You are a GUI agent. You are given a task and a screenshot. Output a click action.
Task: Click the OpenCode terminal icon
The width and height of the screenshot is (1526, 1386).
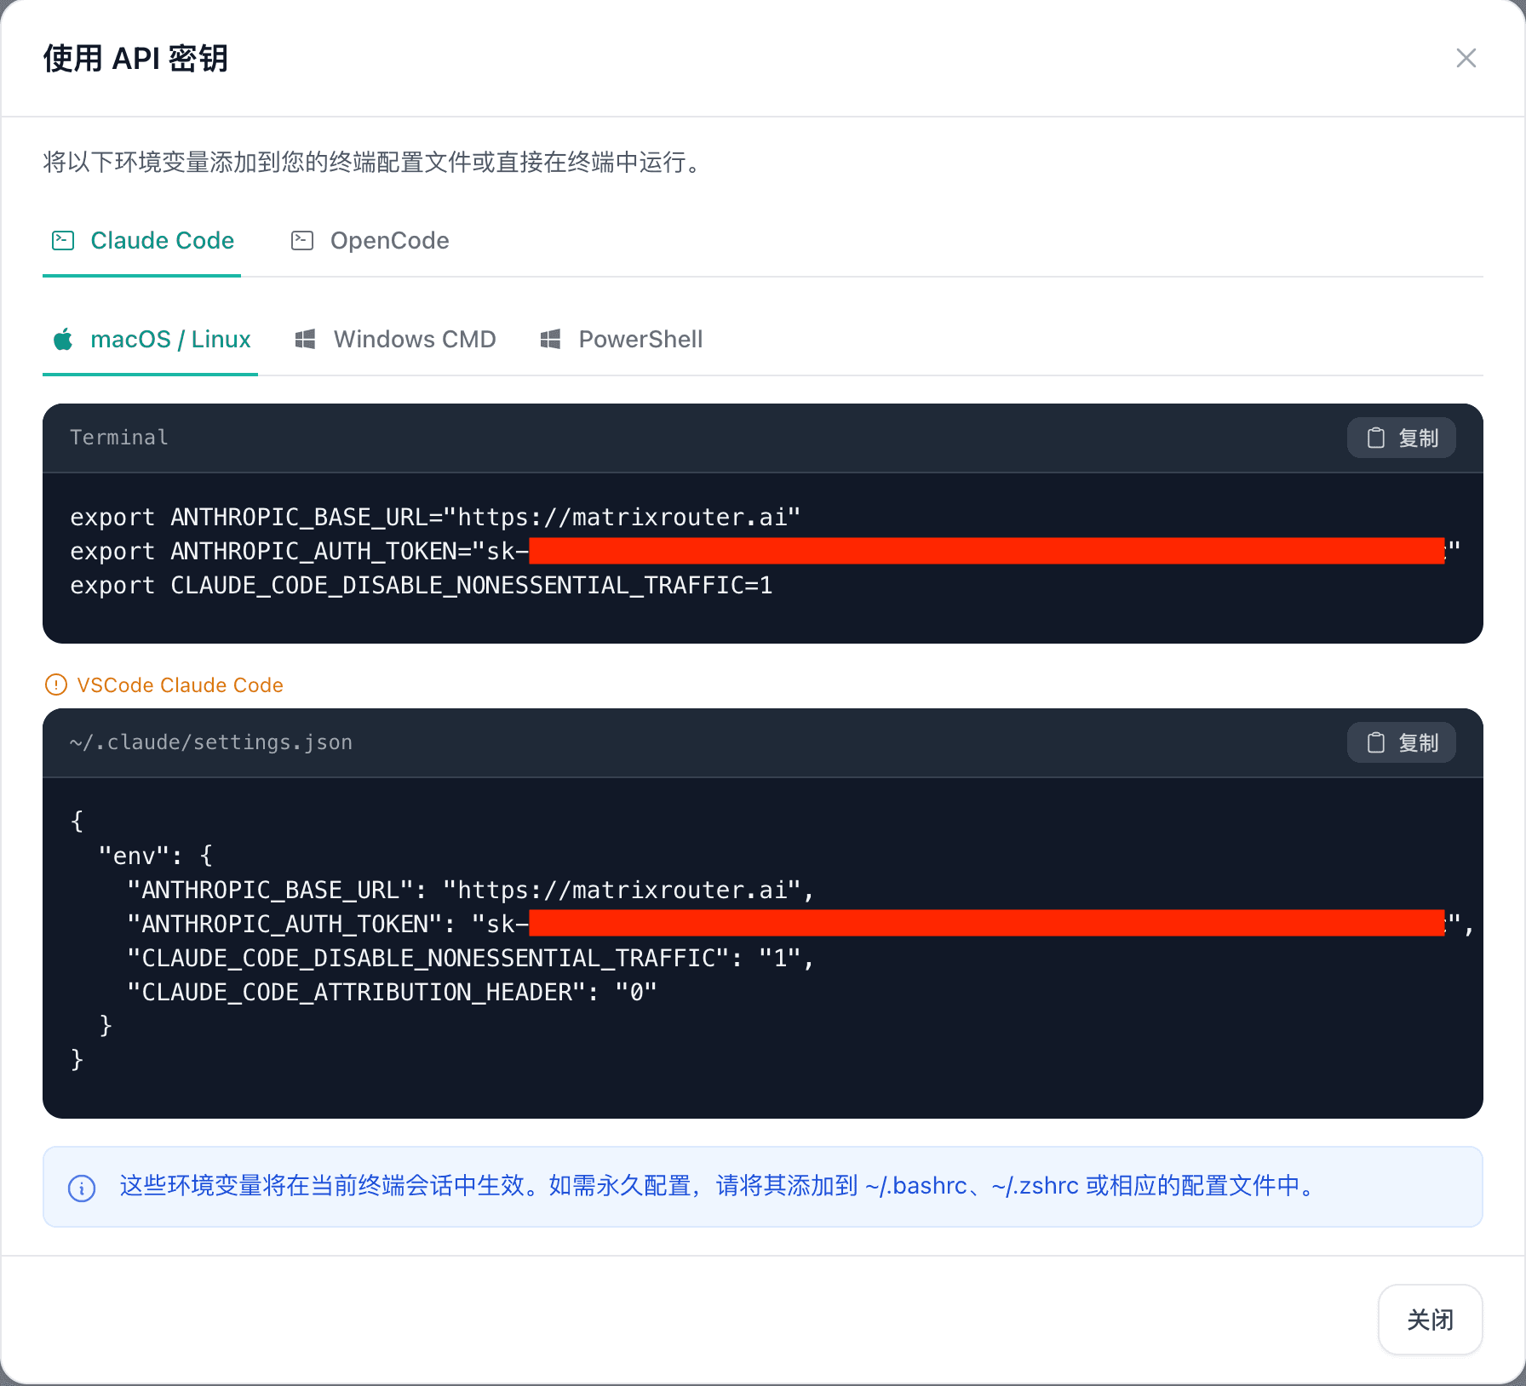click(302, 241)
